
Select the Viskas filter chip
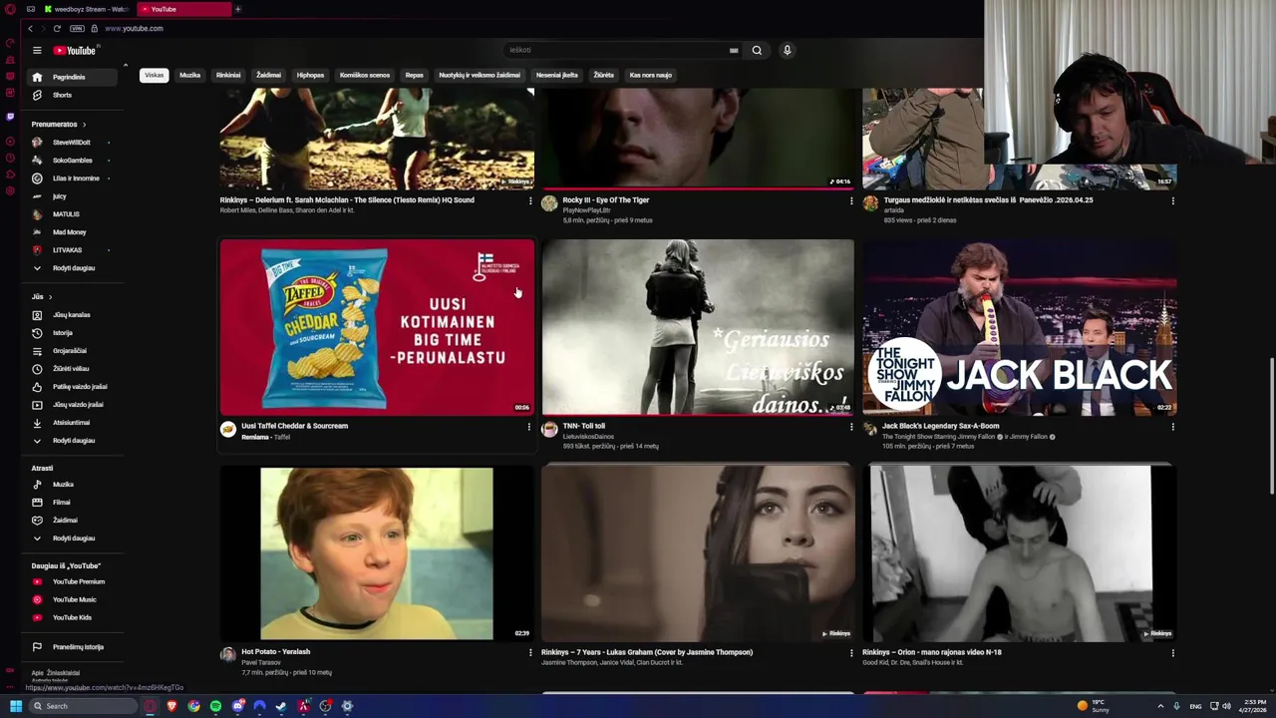pyautogui.click(x=154, y=75)
